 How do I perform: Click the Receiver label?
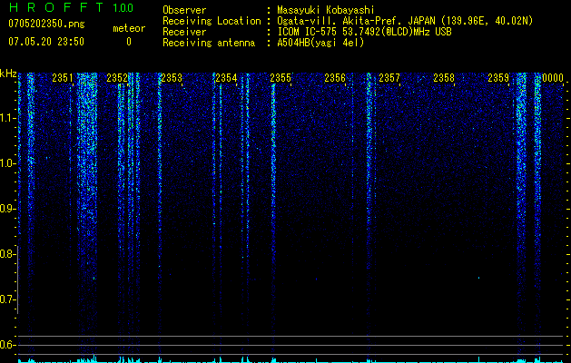pyautogui.click(x=184, y=32)
